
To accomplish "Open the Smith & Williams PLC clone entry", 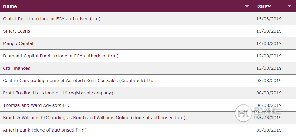I will (94, 118).
